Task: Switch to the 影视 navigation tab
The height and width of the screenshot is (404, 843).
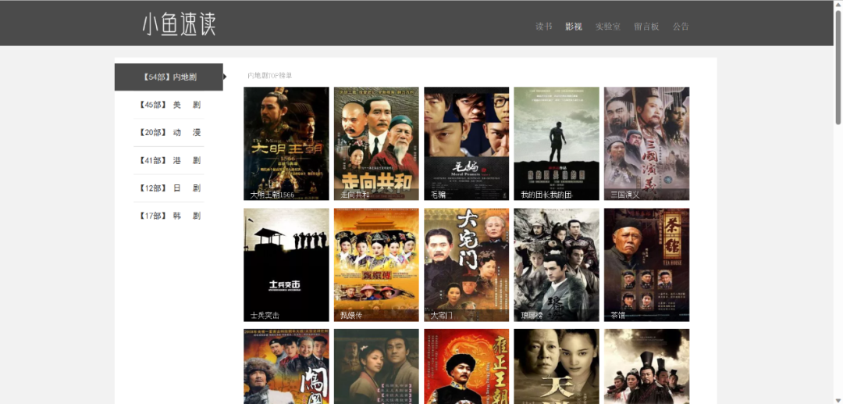Action: pos(574,27)
